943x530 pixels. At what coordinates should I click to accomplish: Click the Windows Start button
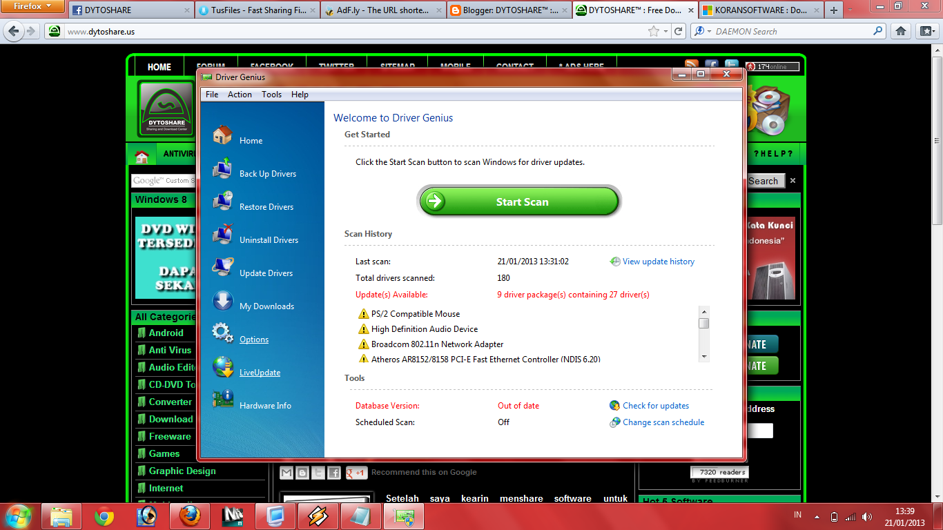click(x=18, y=516)
